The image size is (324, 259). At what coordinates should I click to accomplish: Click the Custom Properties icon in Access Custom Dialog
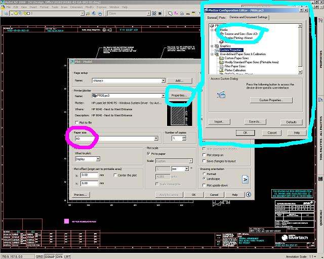click(x=221, y=95)
